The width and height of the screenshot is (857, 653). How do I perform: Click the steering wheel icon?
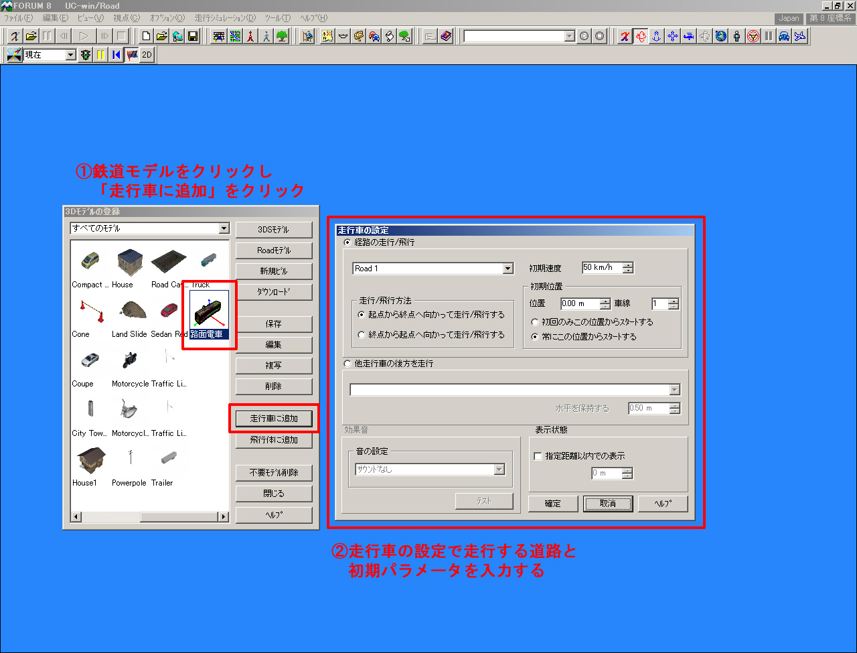(x=753, y=36)
